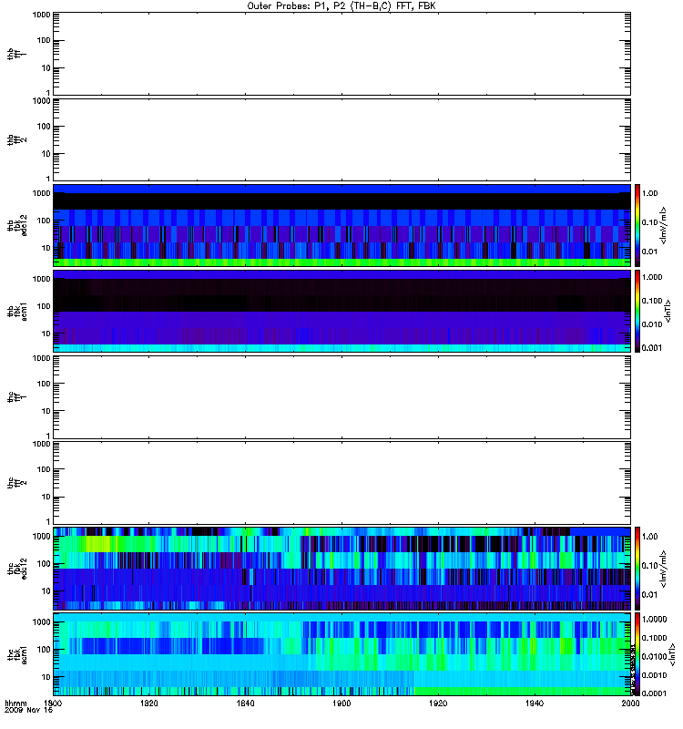Click the '0.0010' value on thc scm1 colorbar
The width and height of the screenshot is (683, 729).
(x=654, y=675)
